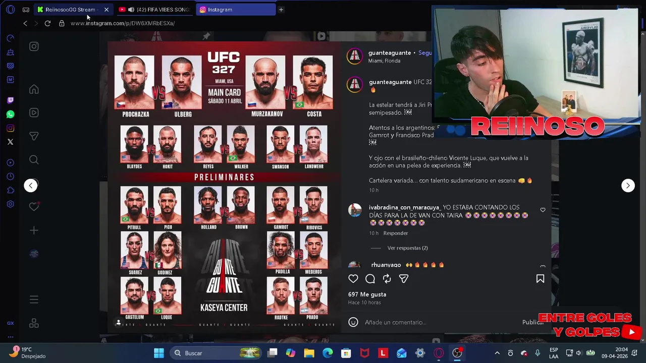Screen dimensions: 646x363
Task: Open Instagram direct messages
Action: (x=34, y=136)
